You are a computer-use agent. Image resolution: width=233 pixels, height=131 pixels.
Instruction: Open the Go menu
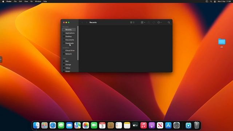point(32,1)
